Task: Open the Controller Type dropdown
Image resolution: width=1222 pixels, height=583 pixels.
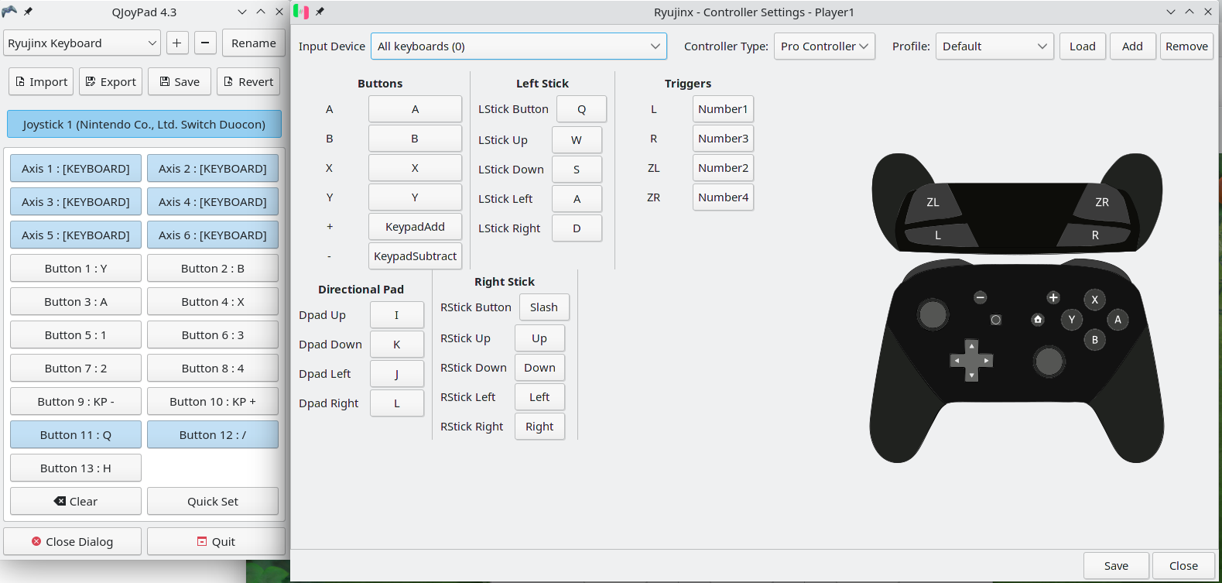Action: coord(824,46)
